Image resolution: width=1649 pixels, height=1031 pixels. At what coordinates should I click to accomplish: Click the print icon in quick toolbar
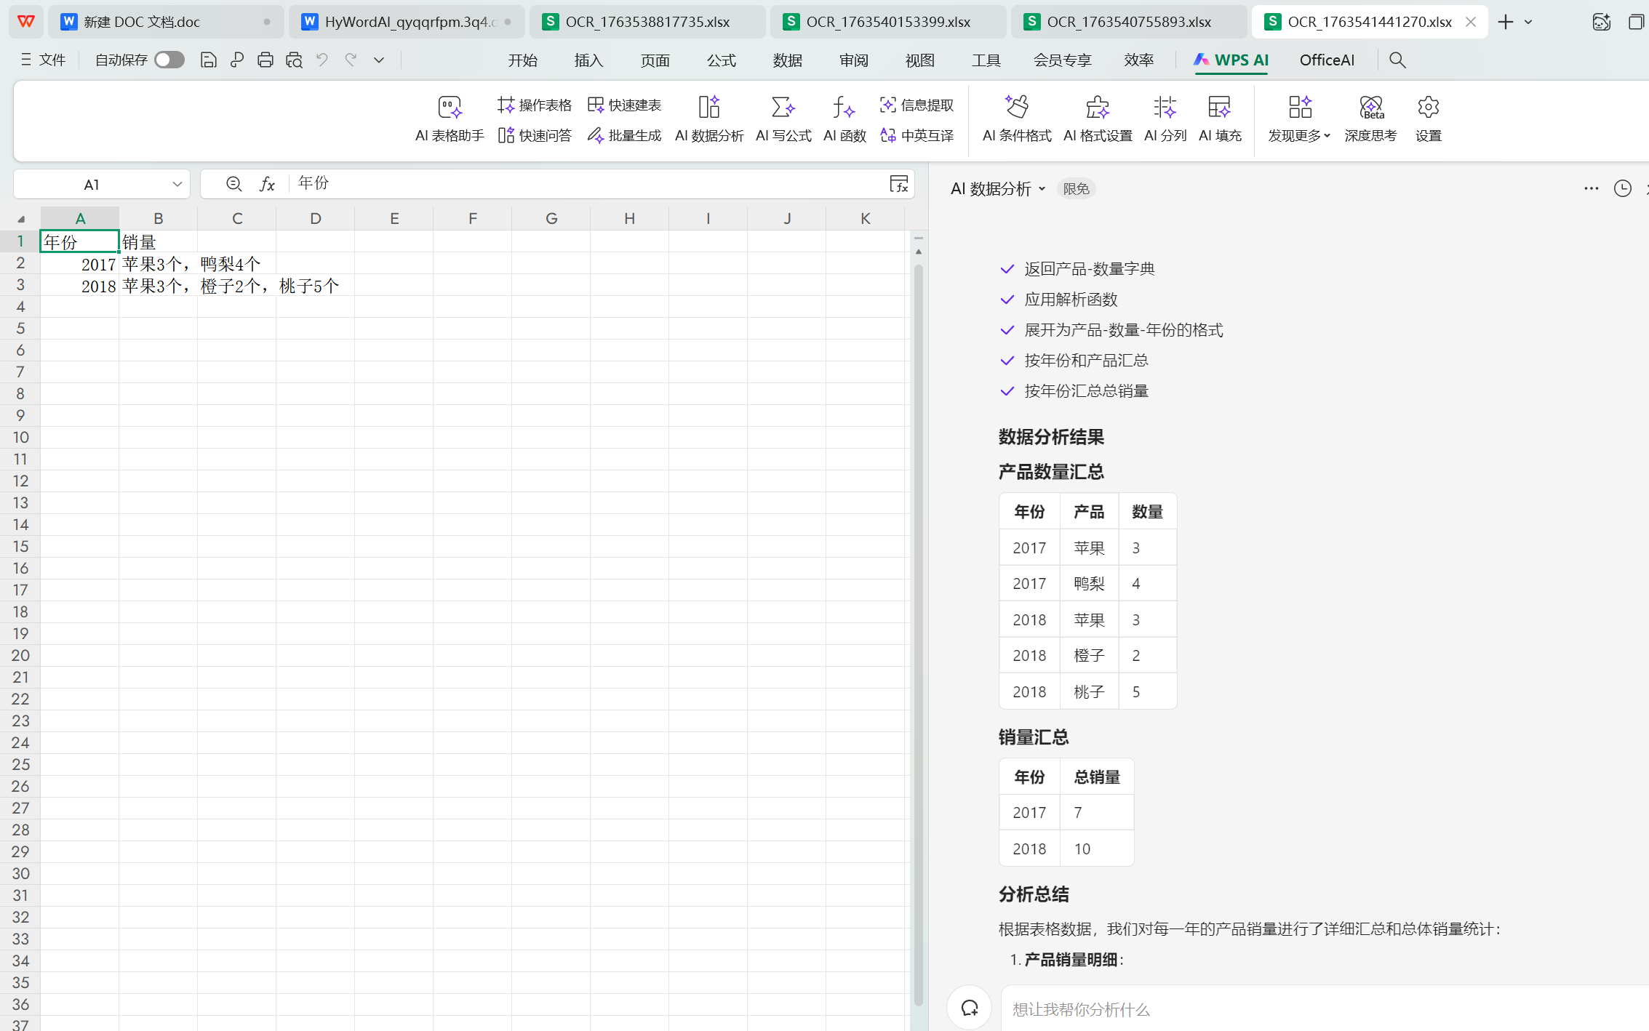265,60
